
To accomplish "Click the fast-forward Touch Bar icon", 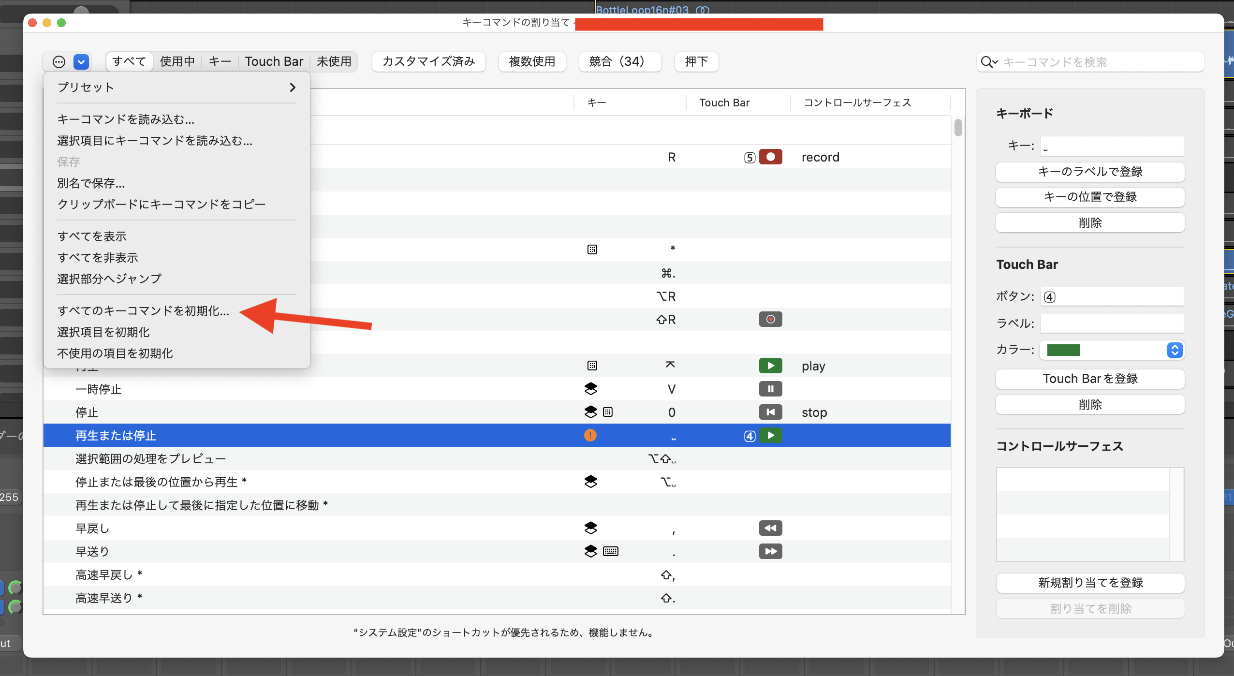I will tap(770, 551).
